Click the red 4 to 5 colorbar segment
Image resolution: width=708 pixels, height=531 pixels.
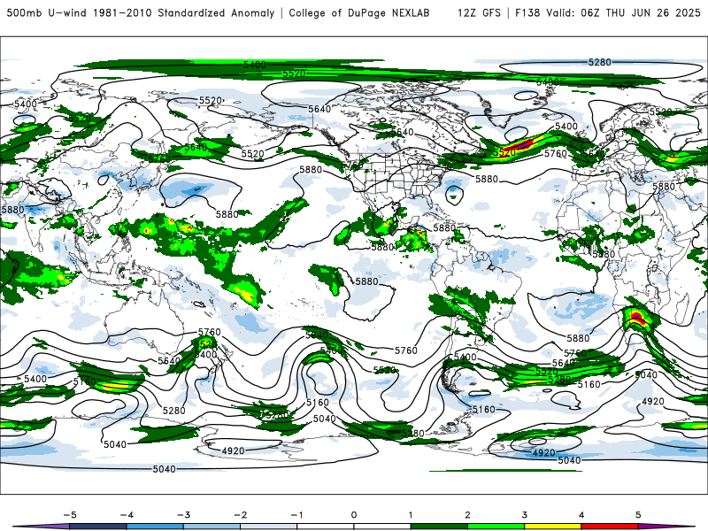610,527
